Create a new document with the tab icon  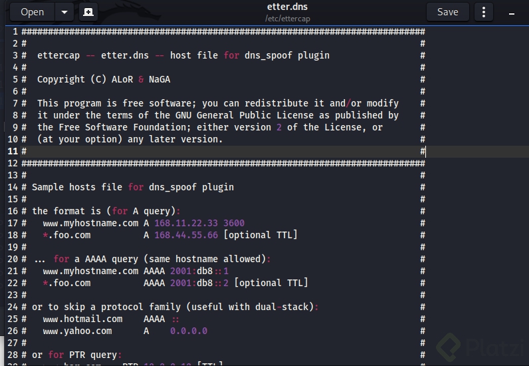pyautogui.click(x=88, y=12)
